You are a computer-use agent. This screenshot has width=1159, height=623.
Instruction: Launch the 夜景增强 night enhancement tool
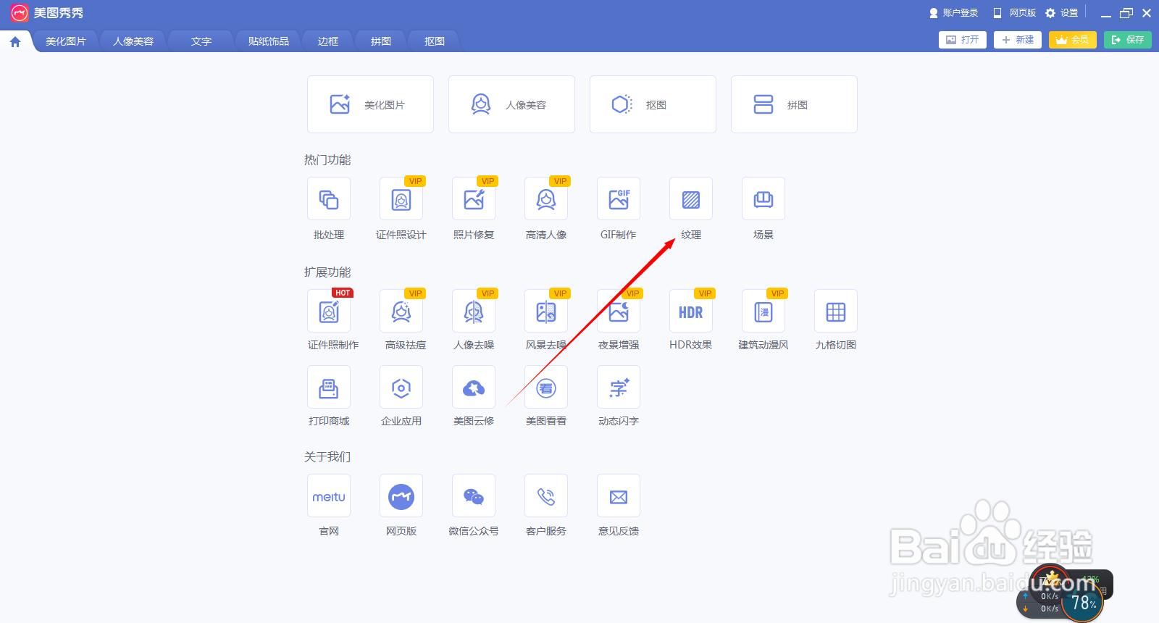(619, 311)
